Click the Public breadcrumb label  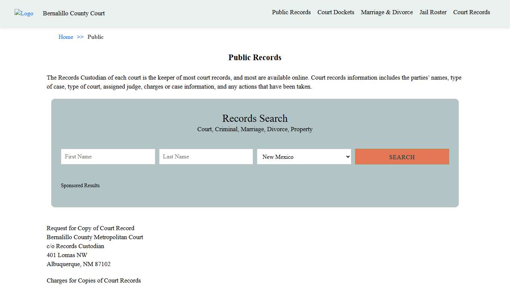(96, 37)
